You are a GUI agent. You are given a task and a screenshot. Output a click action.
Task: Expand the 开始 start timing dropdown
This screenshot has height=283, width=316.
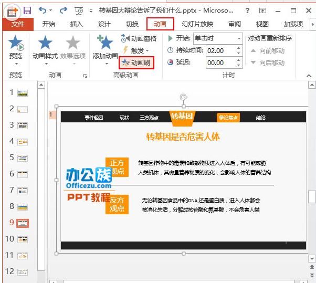(239, 38)
